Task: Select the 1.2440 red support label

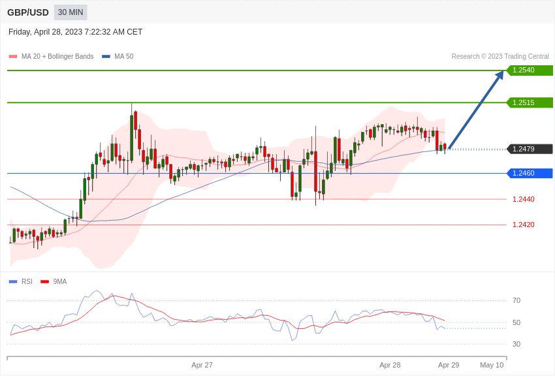Action: [523, 199]
